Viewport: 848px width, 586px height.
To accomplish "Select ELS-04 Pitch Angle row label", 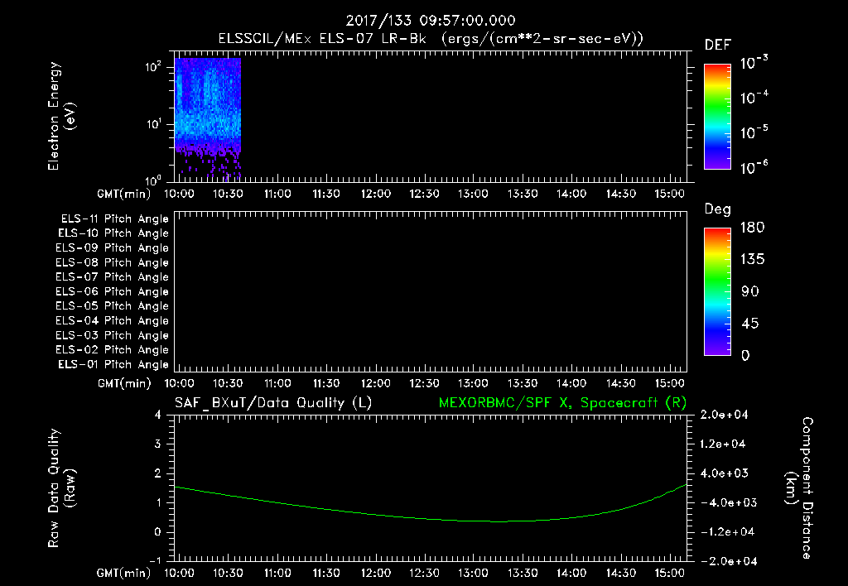I will pyautogui.click(x=112, y=321).
